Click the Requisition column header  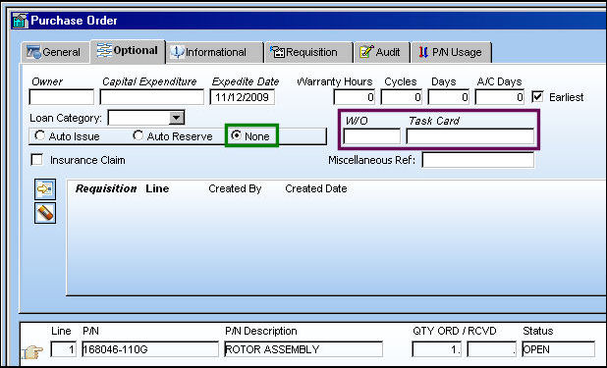[x=106, y=188]
